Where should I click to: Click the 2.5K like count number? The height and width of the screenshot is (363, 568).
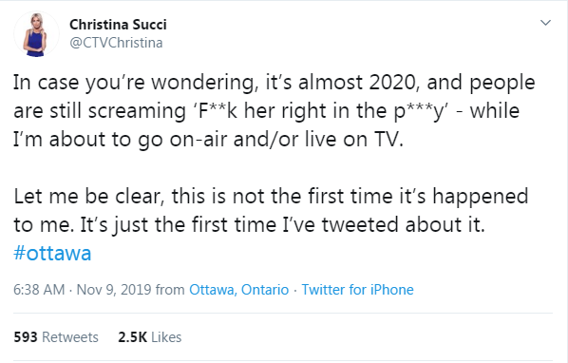(132, 337)
